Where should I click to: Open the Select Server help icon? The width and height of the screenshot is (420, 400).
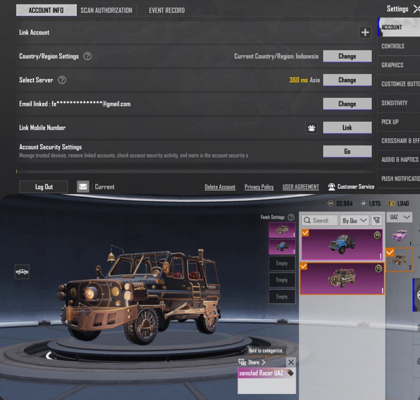62,80
